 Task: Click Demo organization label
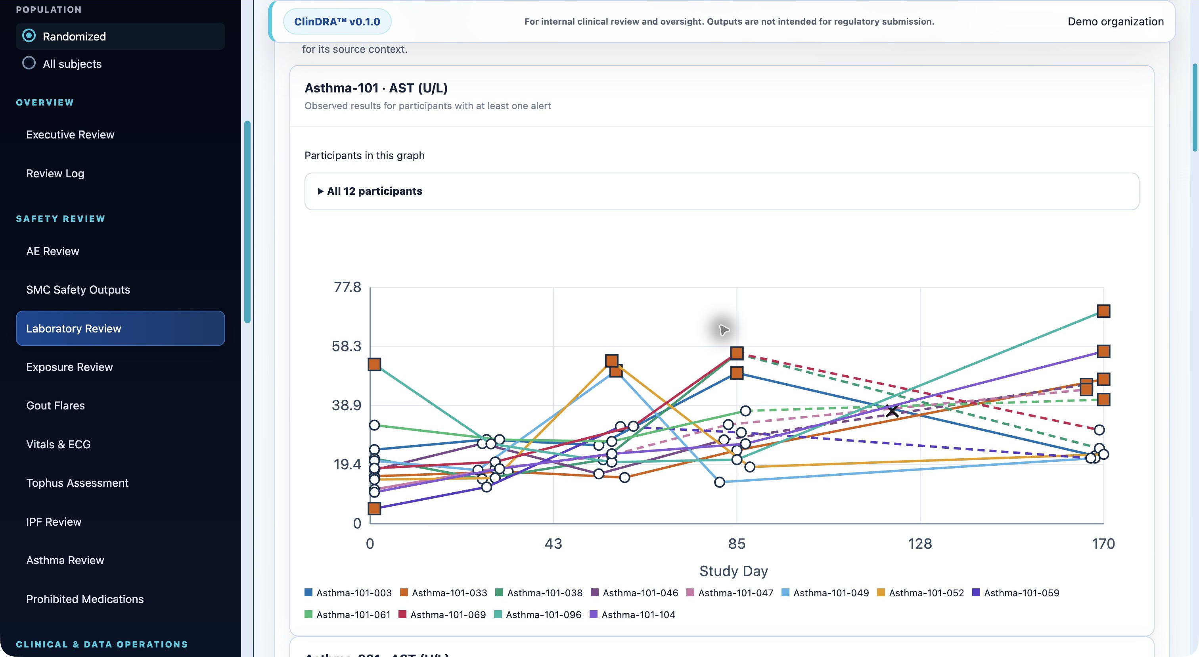point(1115,21)
